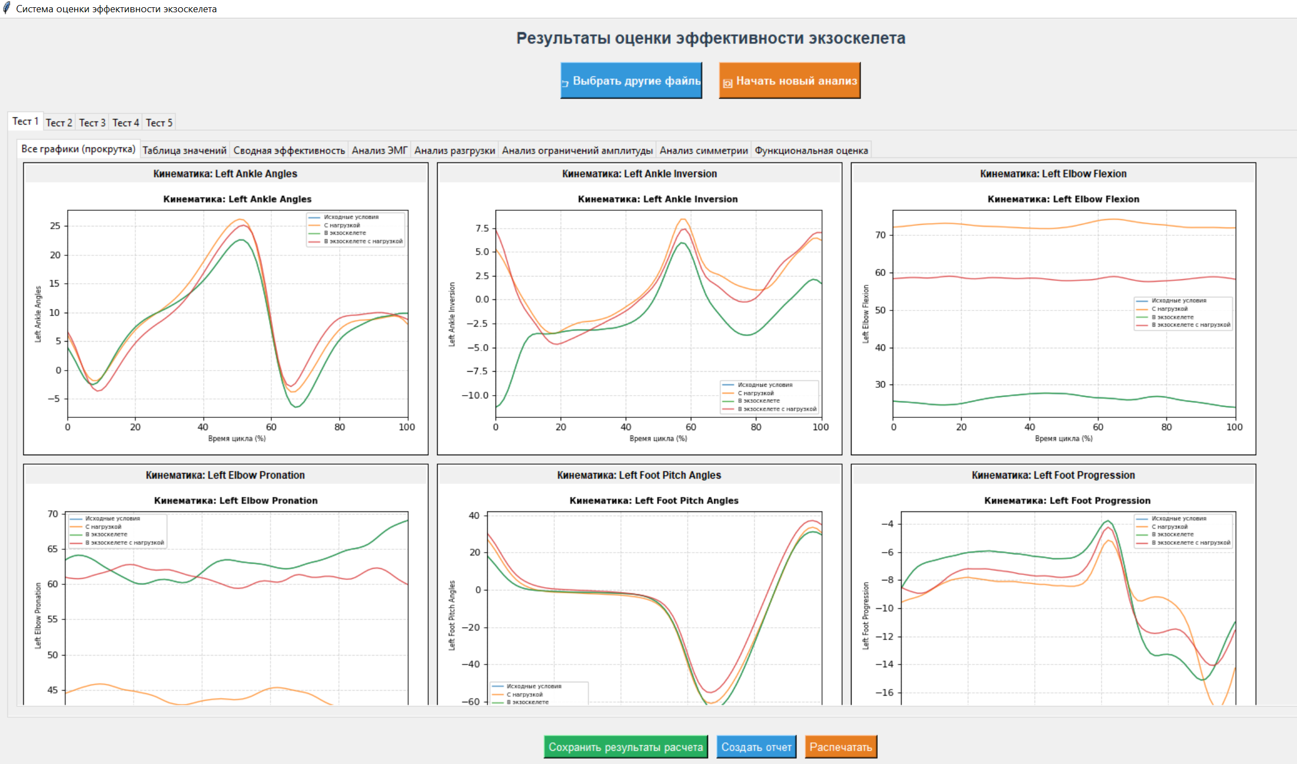The image size is (1297, 764).
Task: Click the Left Elbow Flexion chart legend
Action: click(1183, 313)
